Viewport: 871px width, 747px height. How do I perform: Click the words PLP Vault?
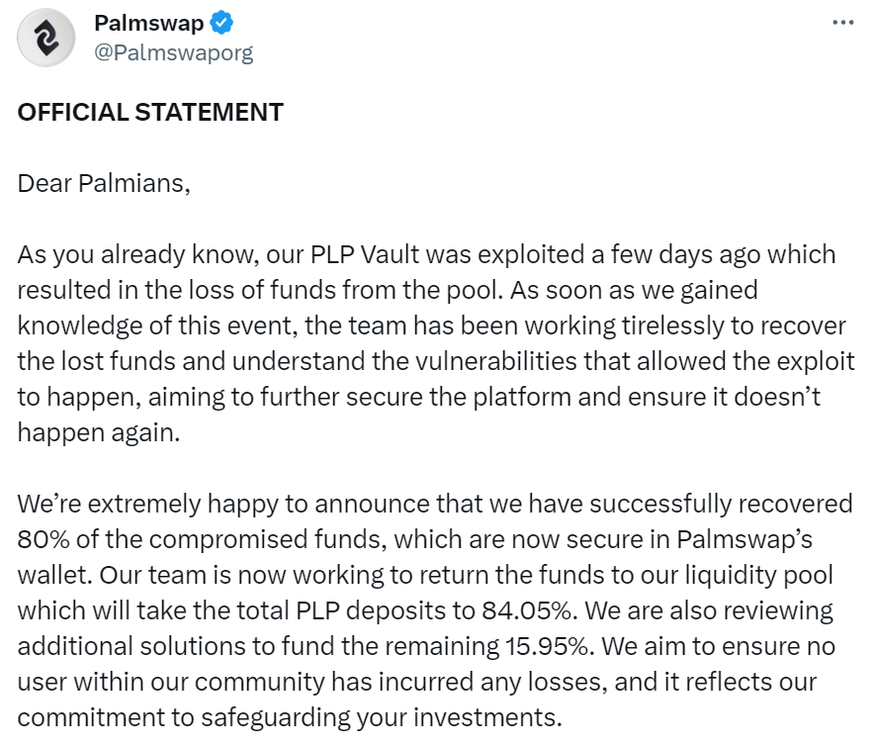tap(365, 254)
